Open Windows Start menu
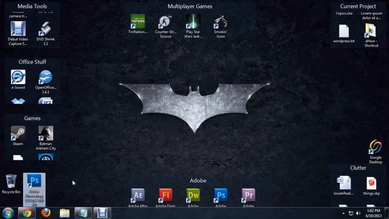 point(8,213)
